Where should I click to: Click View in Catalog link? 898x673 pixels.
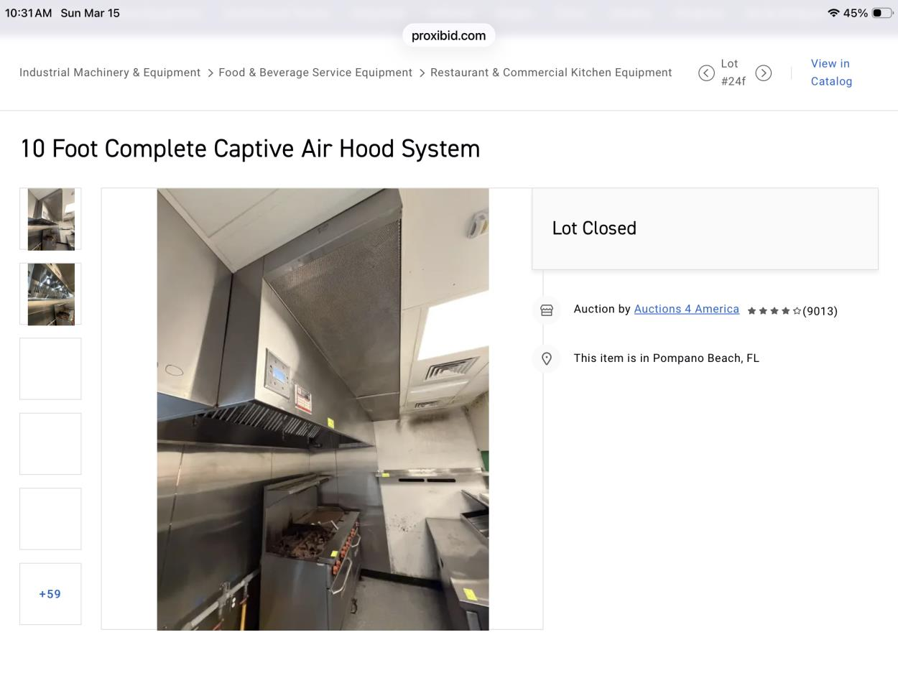pyautogui.click(x=831, y=73)
